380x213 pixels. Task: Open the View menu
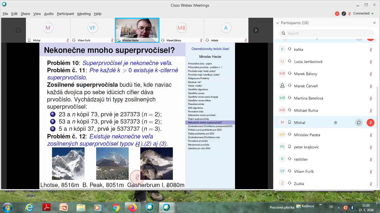37,14
